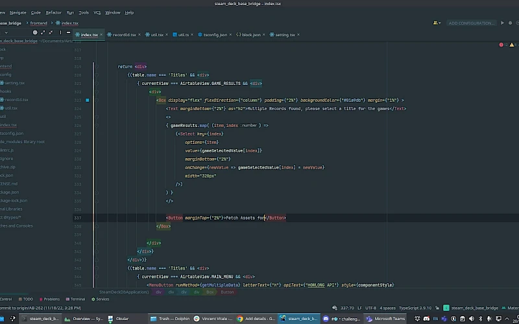Viewport: 519px width, 324px height.
Task: Open Trash — Dolphin from the taskbar
Action: (x=170, y=319)
